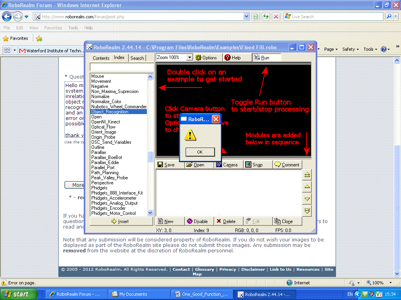
Task: Open RoboRealm Help
Action: point(233,57)
